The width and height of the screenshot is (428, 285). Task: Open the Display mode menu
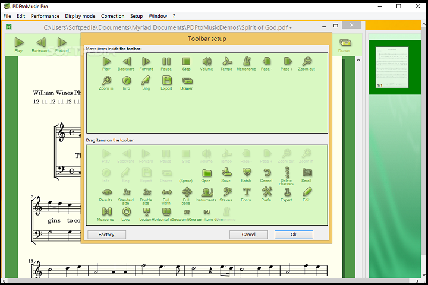[80, 16]
